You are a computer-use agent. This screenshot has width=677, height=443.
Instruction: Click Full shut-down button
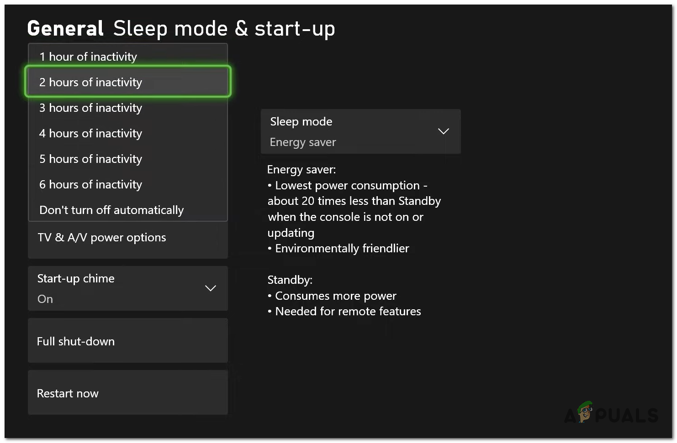[x=127, y=341]
